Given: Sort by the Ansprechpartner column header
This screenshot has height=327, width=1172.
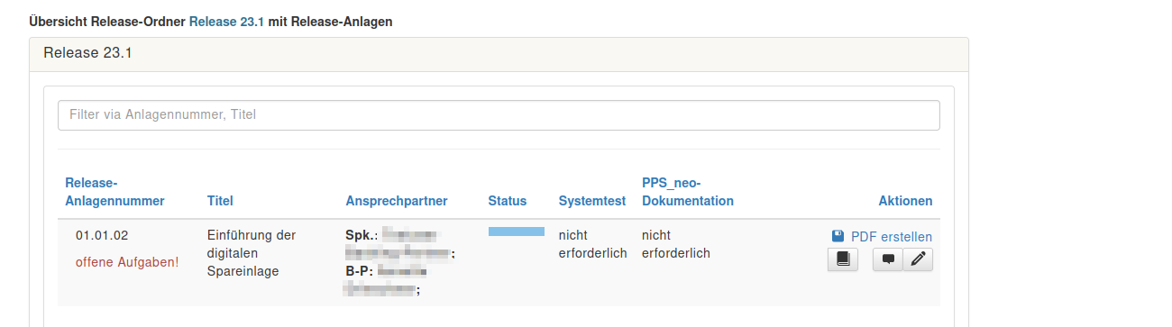Looking at the screenshot, I should [x=397, y=201].
